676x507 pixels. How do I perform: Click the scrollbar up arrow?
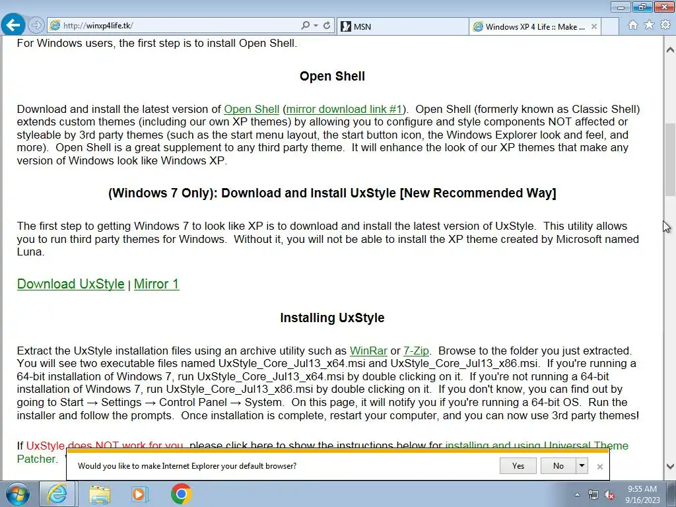pyautogui.click(x=670, y=50)
